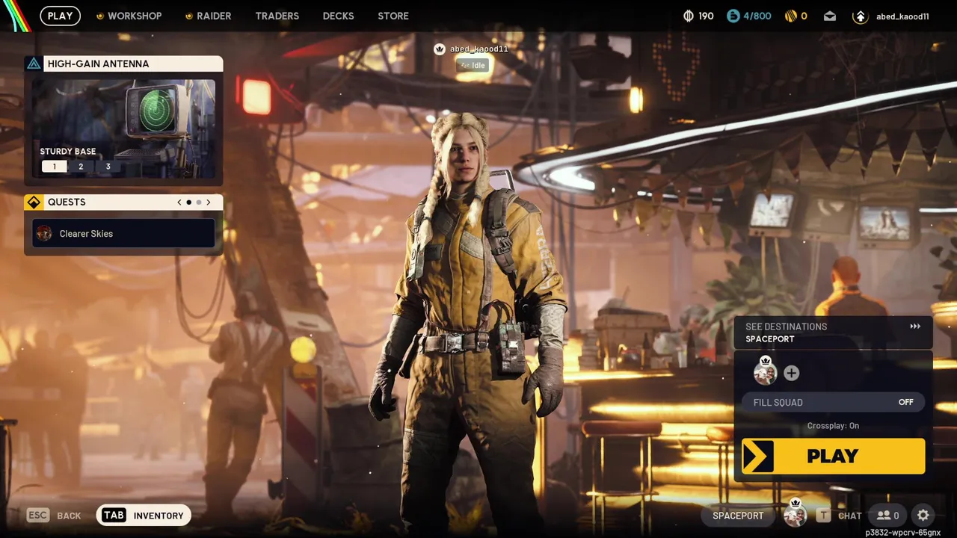This screenshot has width=957, height=538.
Task: Open the friends list showing 0
Action: click(888, 515)
